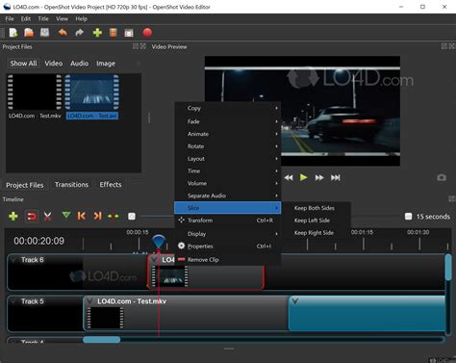Open clip Properties from the context menu
Screen dimensions: 456x363
coord(228,246)
